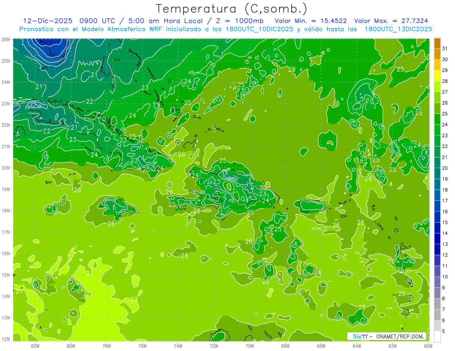Click the pressure level "Z = 1000mb"
The image size is (455, 351).
coord(240,21)
